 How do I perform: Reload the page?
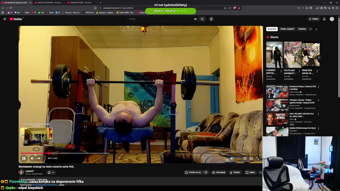(x=11, y=8)
